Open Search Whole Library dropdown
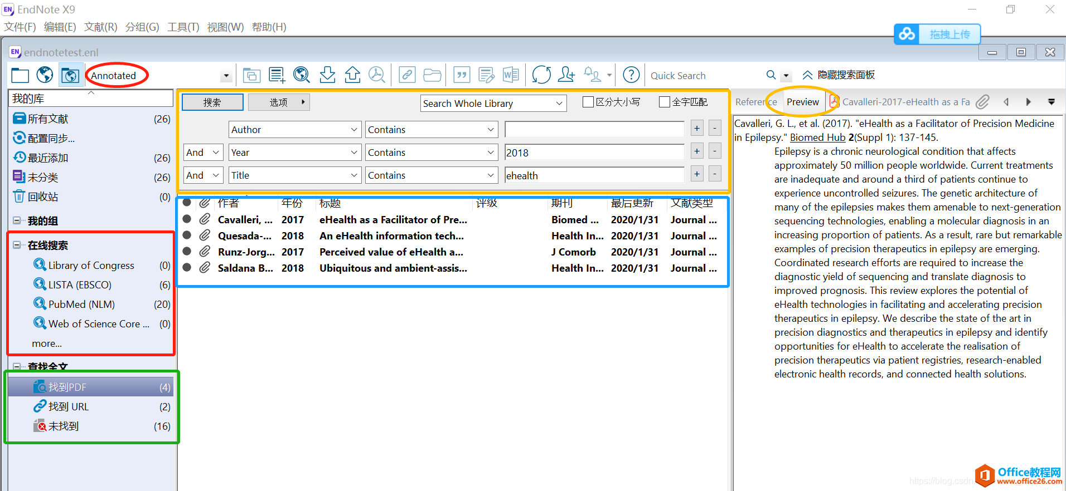 pyautogui.click(x=493, y=104)
